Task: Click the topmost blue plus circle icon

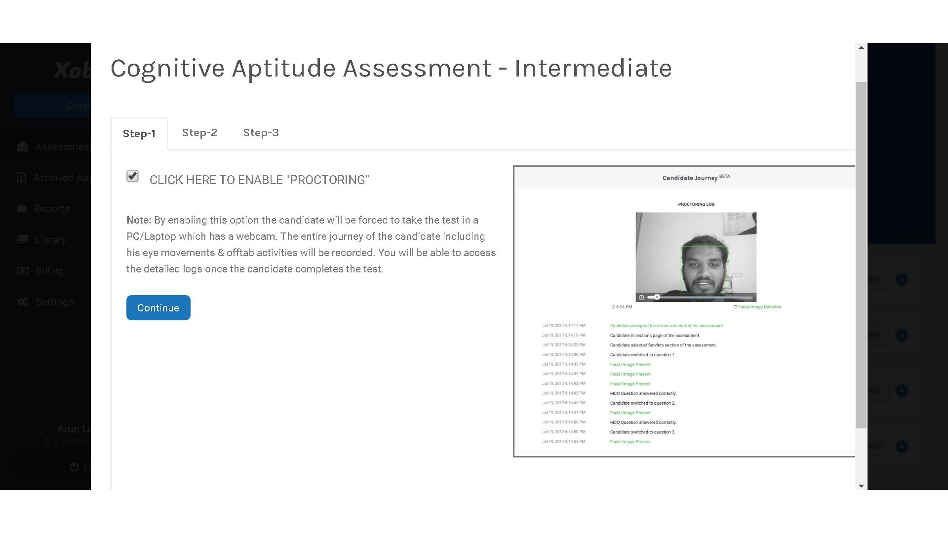Action: (902, 280)
